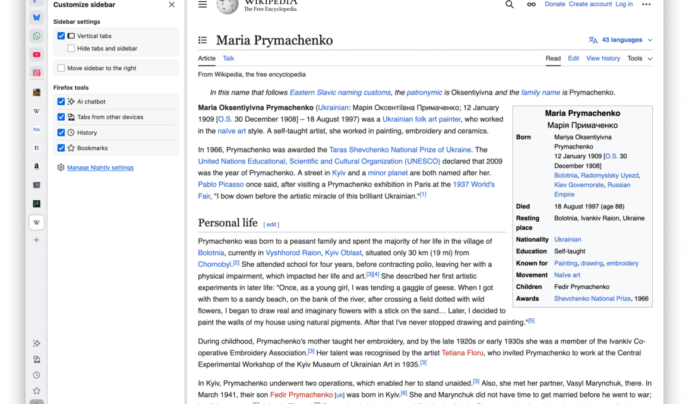Click Log in link
Viewport: 689px width, 404px height.
pyautogui.click(x=624, y=4)
